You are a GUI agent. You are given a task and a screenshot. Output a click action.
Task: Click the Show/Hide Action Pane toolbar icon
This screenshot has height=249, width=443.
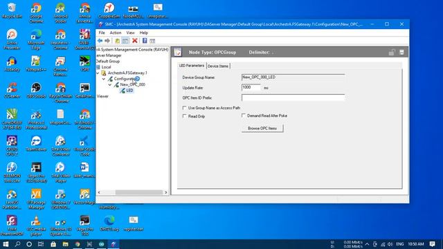coord(152,41)
